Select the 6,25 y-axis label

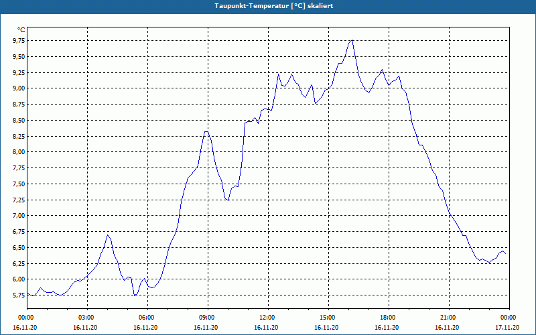(x=19, y=263)
